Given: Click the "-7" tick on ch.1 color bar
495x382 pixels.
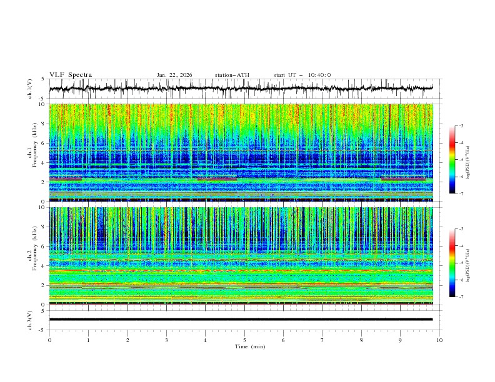Looking at the screenshot, I should pos(461,193).
